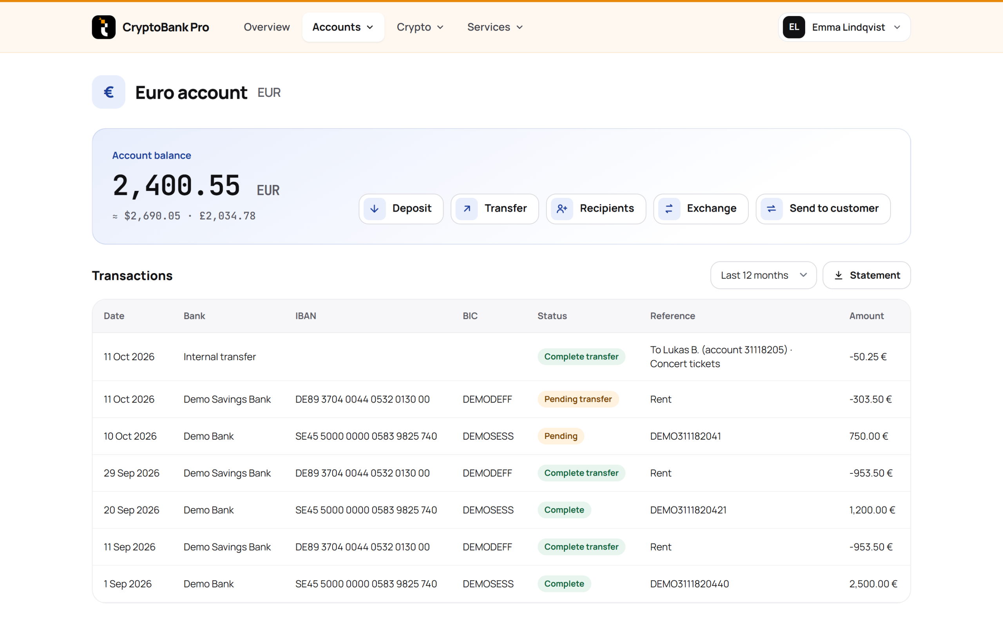Click the Recipients button label
This screenshot has height=627, width=1003.
(x=607, y=208)
